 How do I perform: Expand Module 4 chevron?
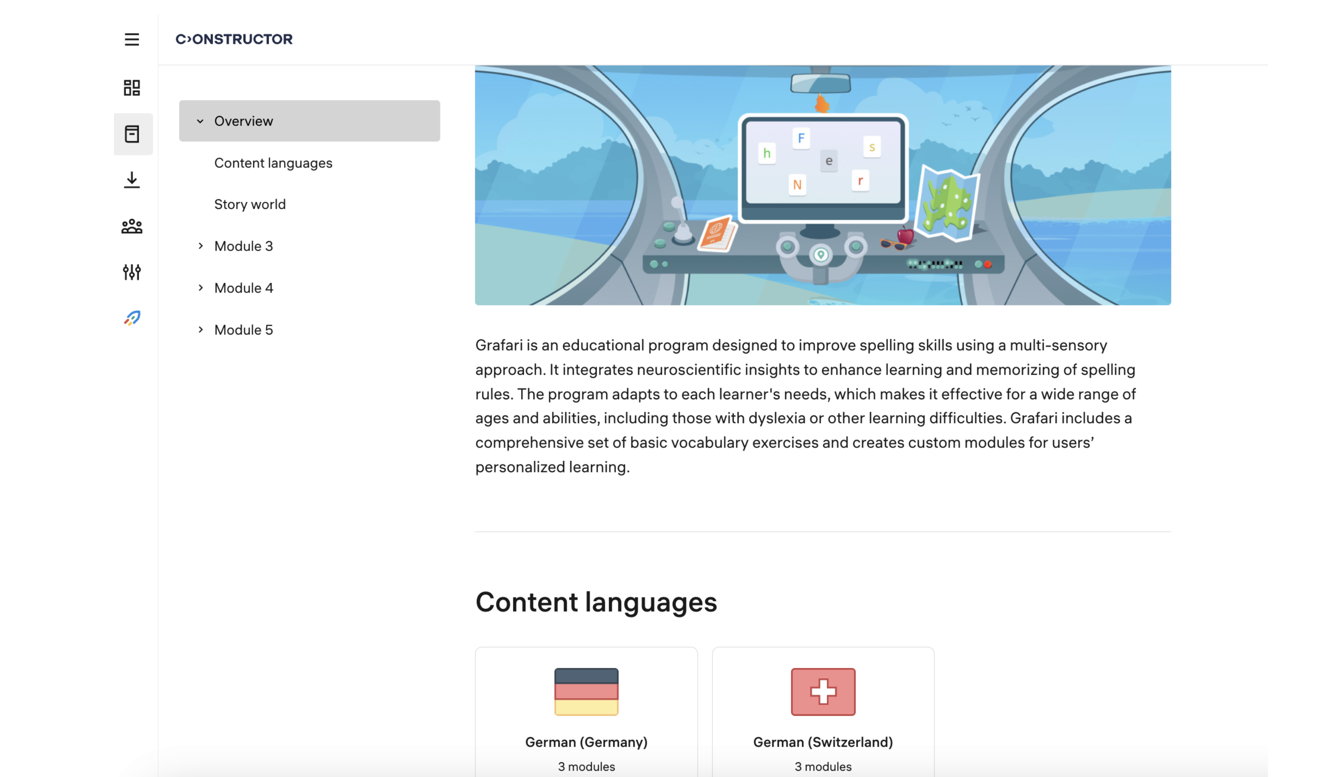200,288
